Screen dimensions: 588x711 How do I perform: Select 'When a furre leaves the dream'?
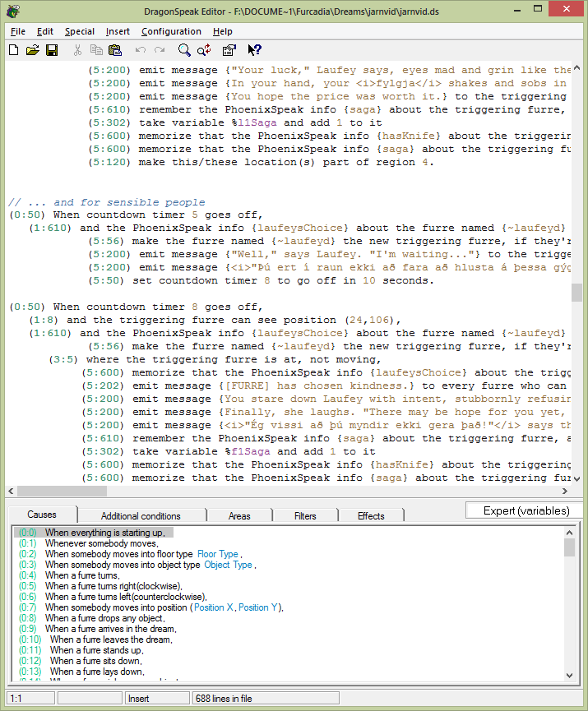[x=95, y=639]
